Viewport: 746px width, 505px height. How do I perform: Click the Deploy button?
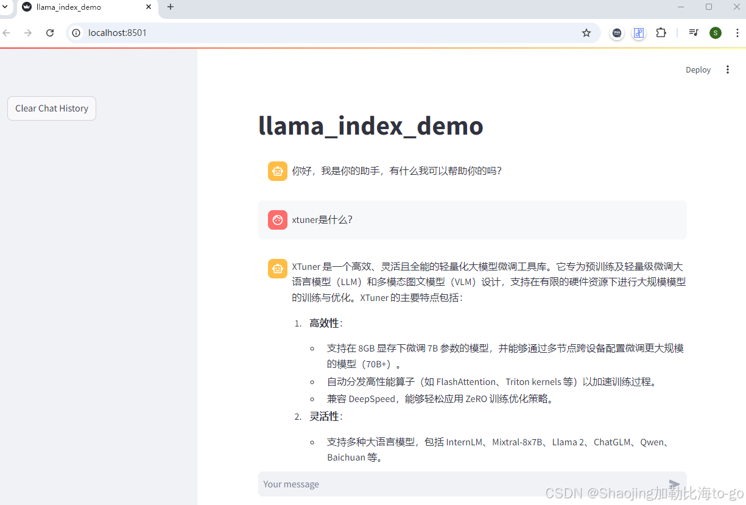click(698, 69)
